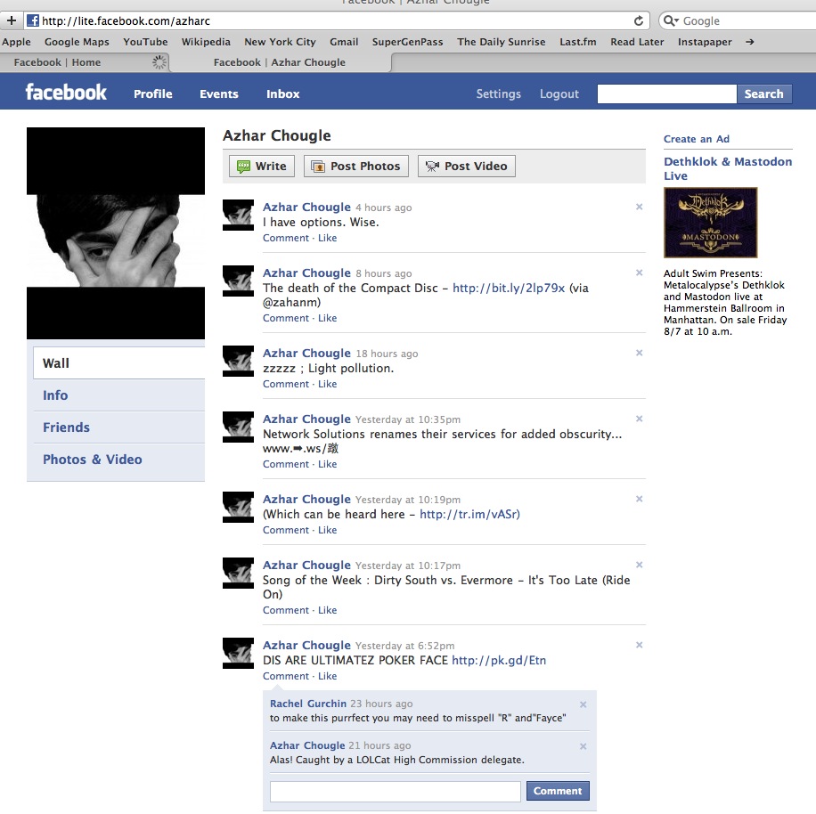Click Logout in the top navigation
This screenshot has height=814, width=816.
559,94
